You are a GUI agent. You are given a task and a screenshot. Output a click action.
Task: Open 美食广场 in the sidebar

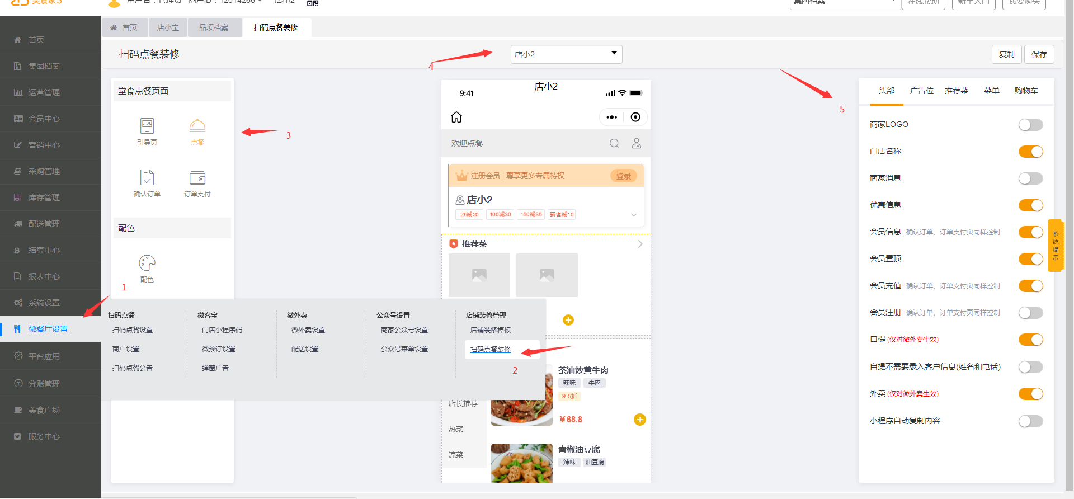coord(50,410)
